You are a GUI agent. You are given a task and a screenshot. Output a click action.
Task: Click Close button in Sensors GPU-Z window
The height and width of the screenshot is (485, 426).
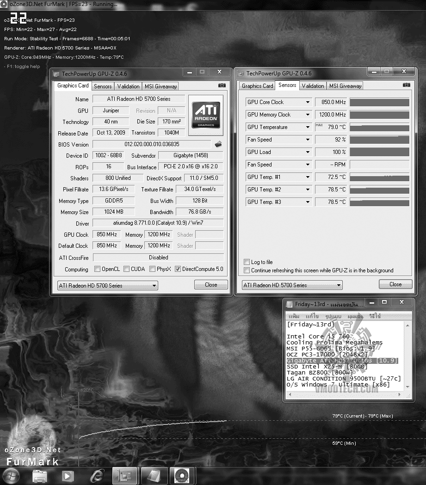coord(395,284)
